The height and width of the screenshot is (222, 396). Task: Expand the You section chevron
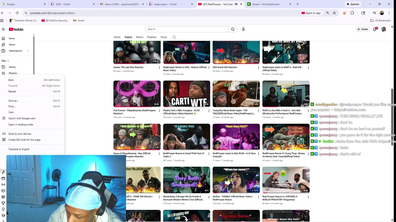8,61
